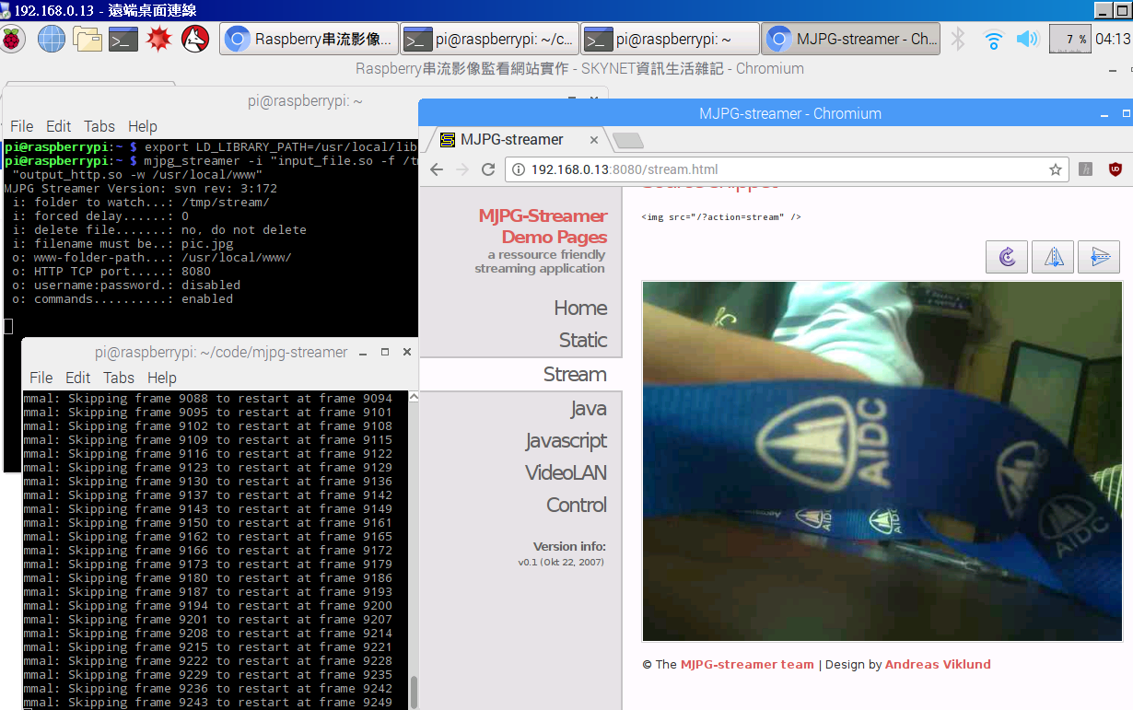Click the flip vertical button above the stream
Viewport: 1133px width, 710px height.
[1098, 257]
